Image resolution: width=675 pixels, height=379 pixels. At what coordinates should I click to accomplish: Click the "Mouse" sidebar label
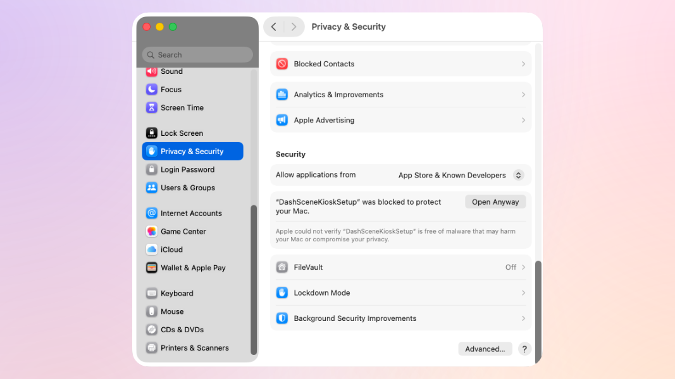pos(172,311)
